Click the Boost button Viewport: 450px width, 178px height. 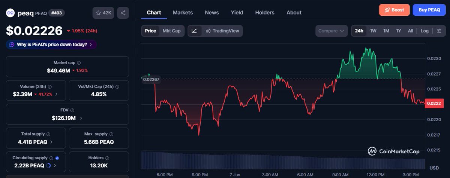(394, 10)
